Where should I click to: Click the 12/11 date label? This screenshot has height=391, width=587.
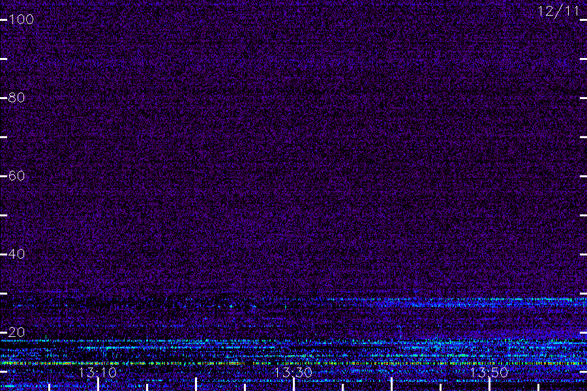[558, 11]
